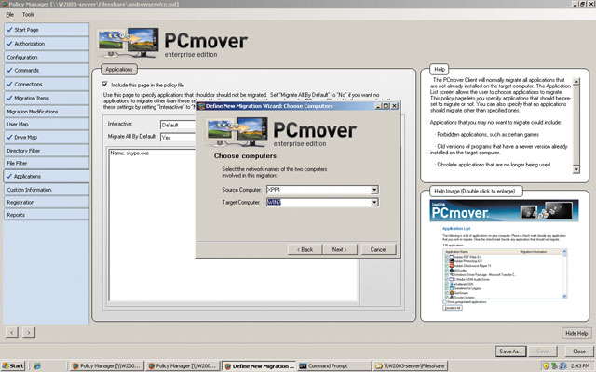Image resolution: width=596 pixels, height=372 pixels.
Task: Open the File menu
Action: pyautogui.click(x=10, y=15)
